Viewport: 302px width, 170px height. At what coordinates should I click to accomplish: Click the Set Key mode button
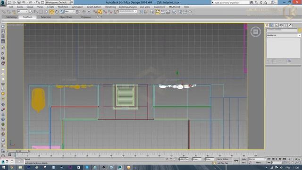coord(244,162)
